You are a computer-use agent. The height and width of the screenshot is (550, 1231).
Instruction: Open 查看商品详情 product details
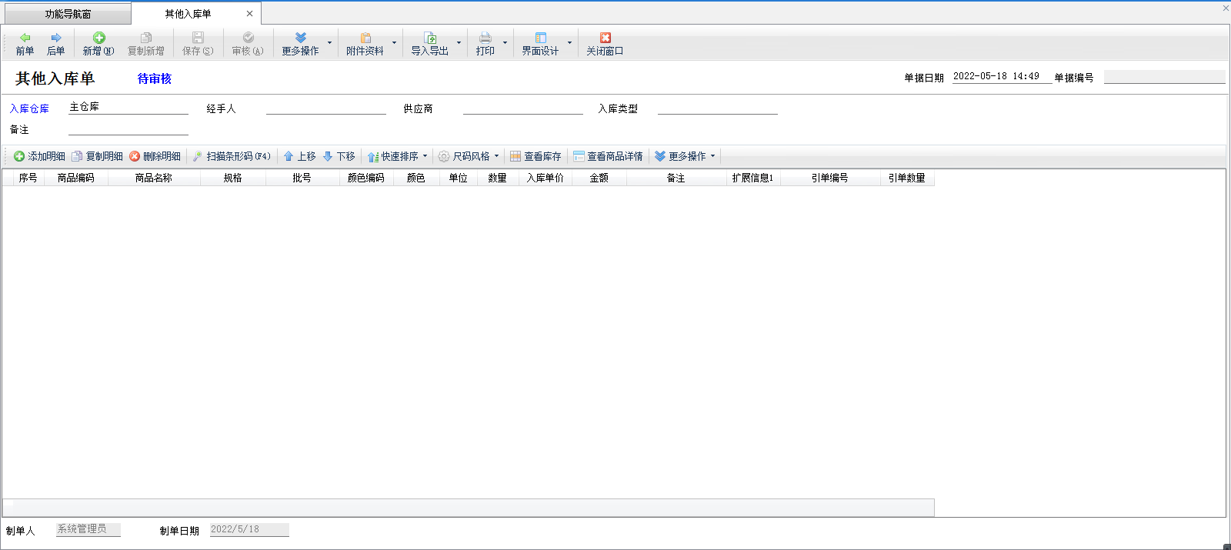tap(608, 156)
